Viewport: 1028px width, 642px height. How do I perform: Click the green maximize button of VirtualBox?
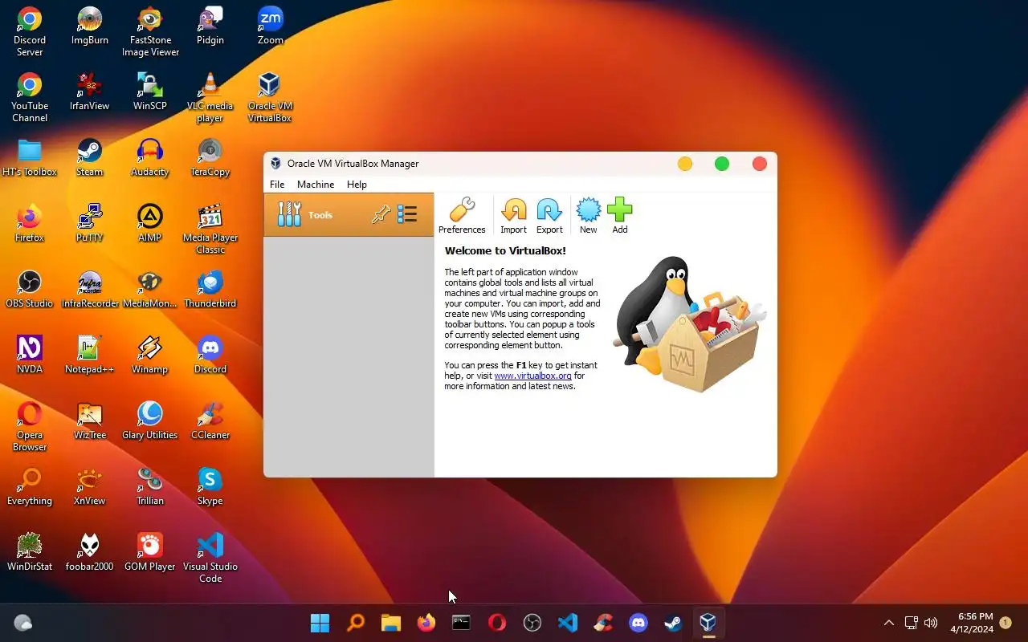(x=722, y=164)
